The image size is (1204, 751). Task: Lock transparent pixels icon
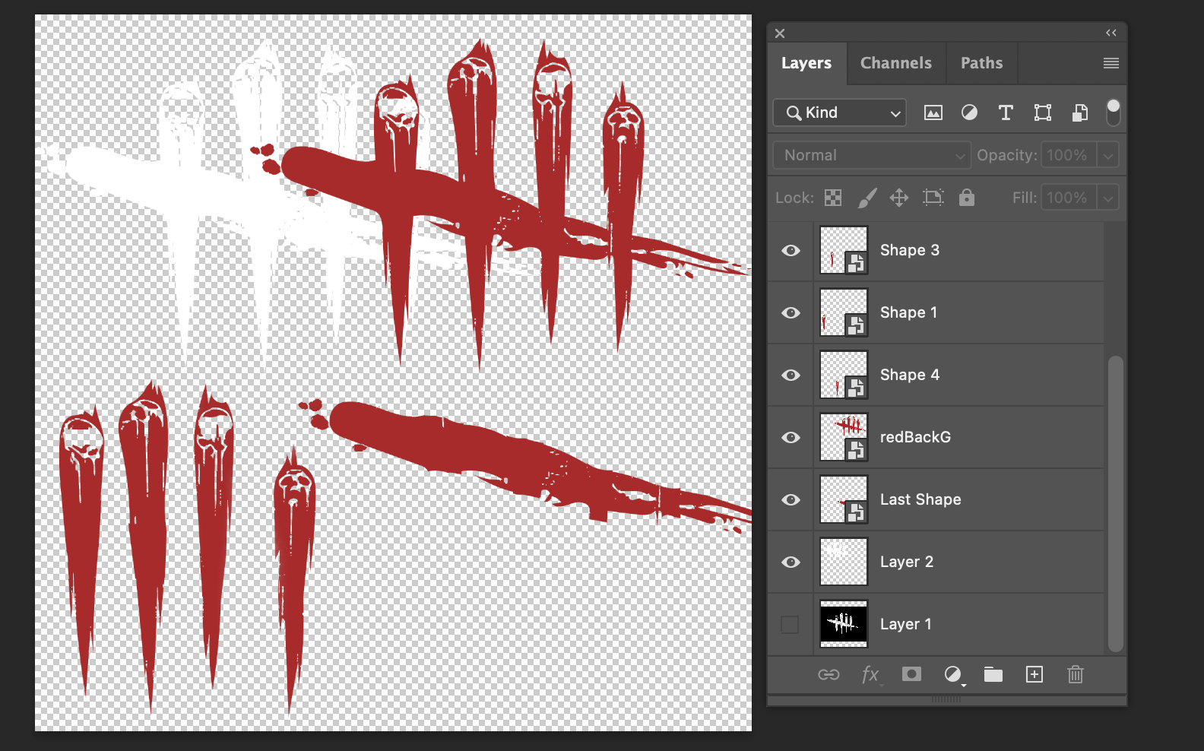click(x=833, y=198)
